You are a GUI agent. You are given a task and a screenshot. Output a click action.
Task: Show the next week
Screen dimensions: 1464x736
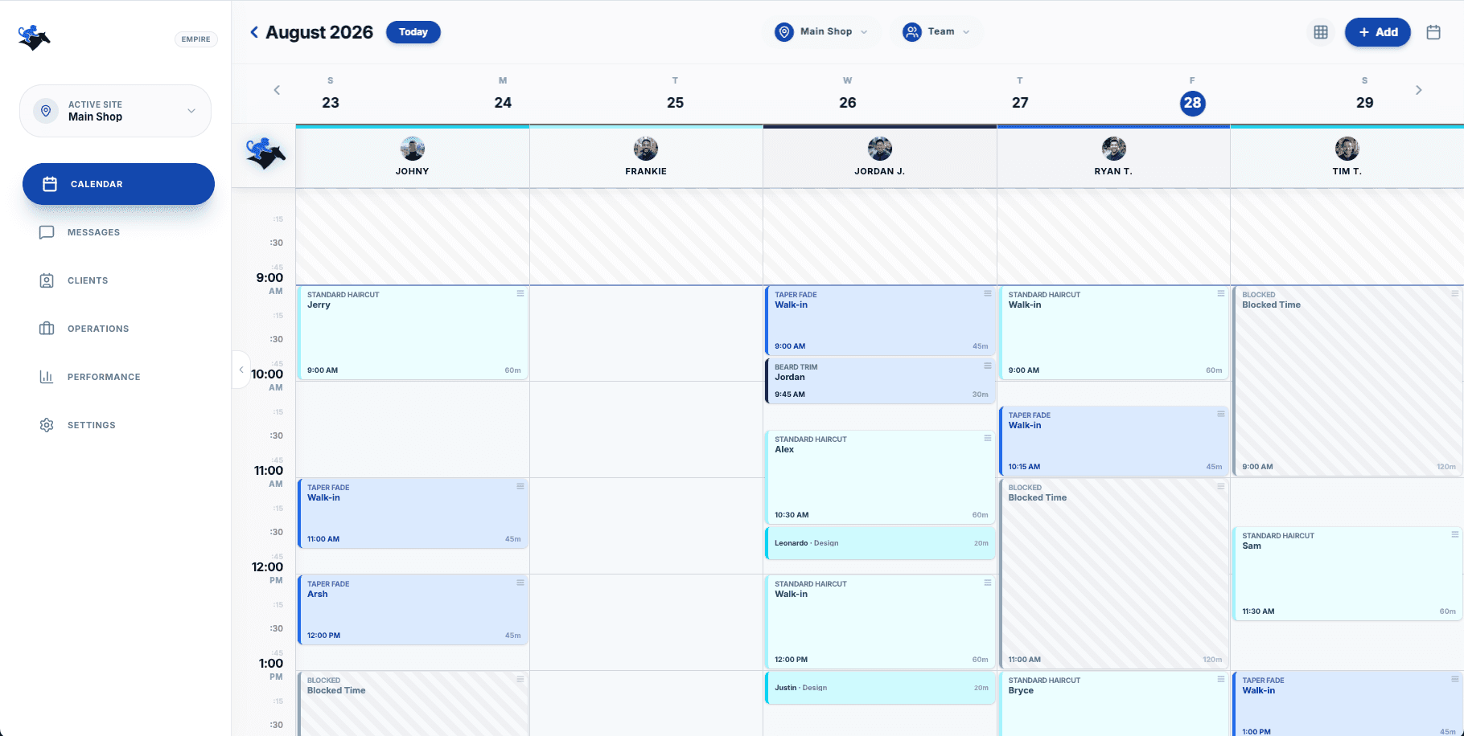click(1419, 90)
